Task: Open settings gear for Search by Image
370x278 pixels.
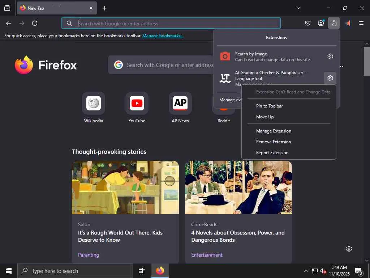Action: coord(330,56)
